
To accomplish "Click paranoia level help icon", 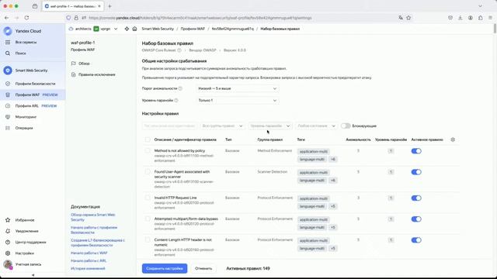I will click(x=176, y=100).
